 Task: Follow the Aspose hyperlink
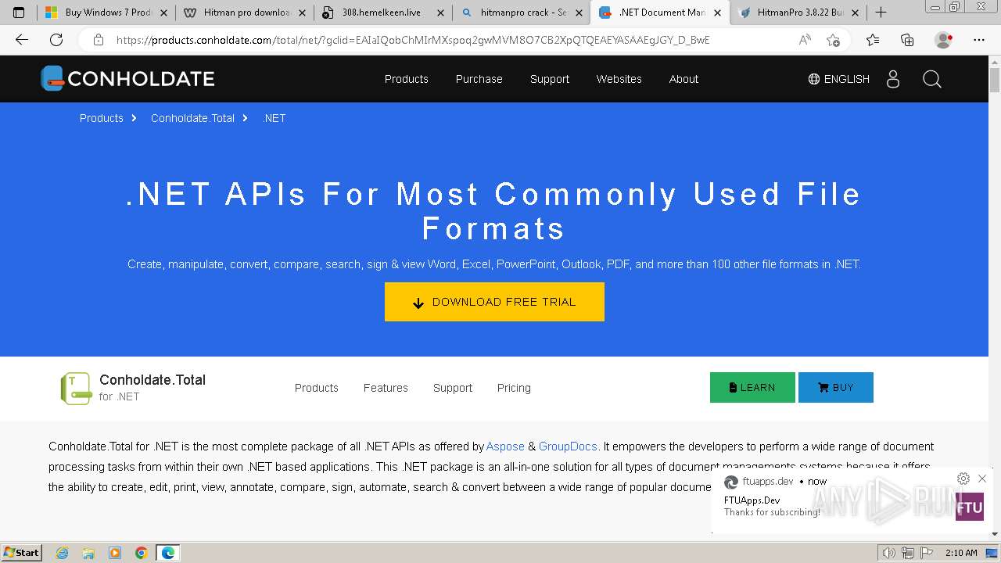[505, 446]
